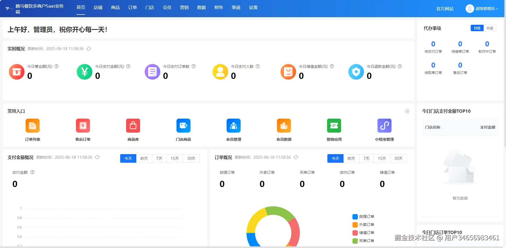The width and height of the screenshot is (506, 248).
Task: Open the 数据 menu
Action: 202,8
